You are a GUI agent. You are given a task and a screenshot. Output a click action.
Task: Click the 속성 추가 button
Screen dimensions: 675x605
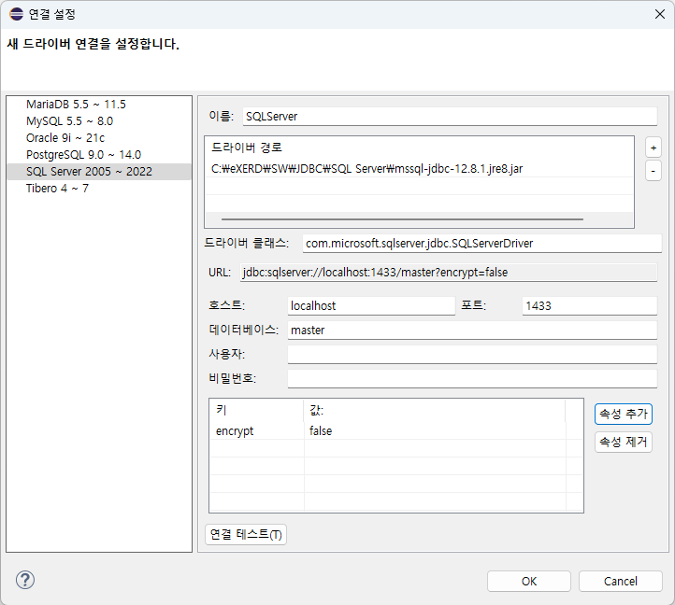[x=624, y=415]
